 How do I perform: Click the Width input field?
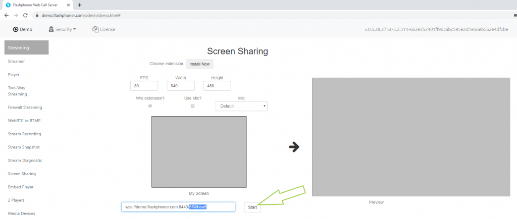[181, 86]
